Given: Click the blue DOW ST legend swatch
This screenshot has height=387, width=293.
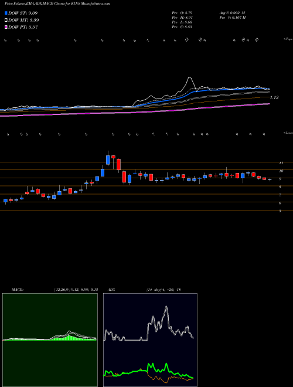Looking at the screenshot, I should (6, 13).
